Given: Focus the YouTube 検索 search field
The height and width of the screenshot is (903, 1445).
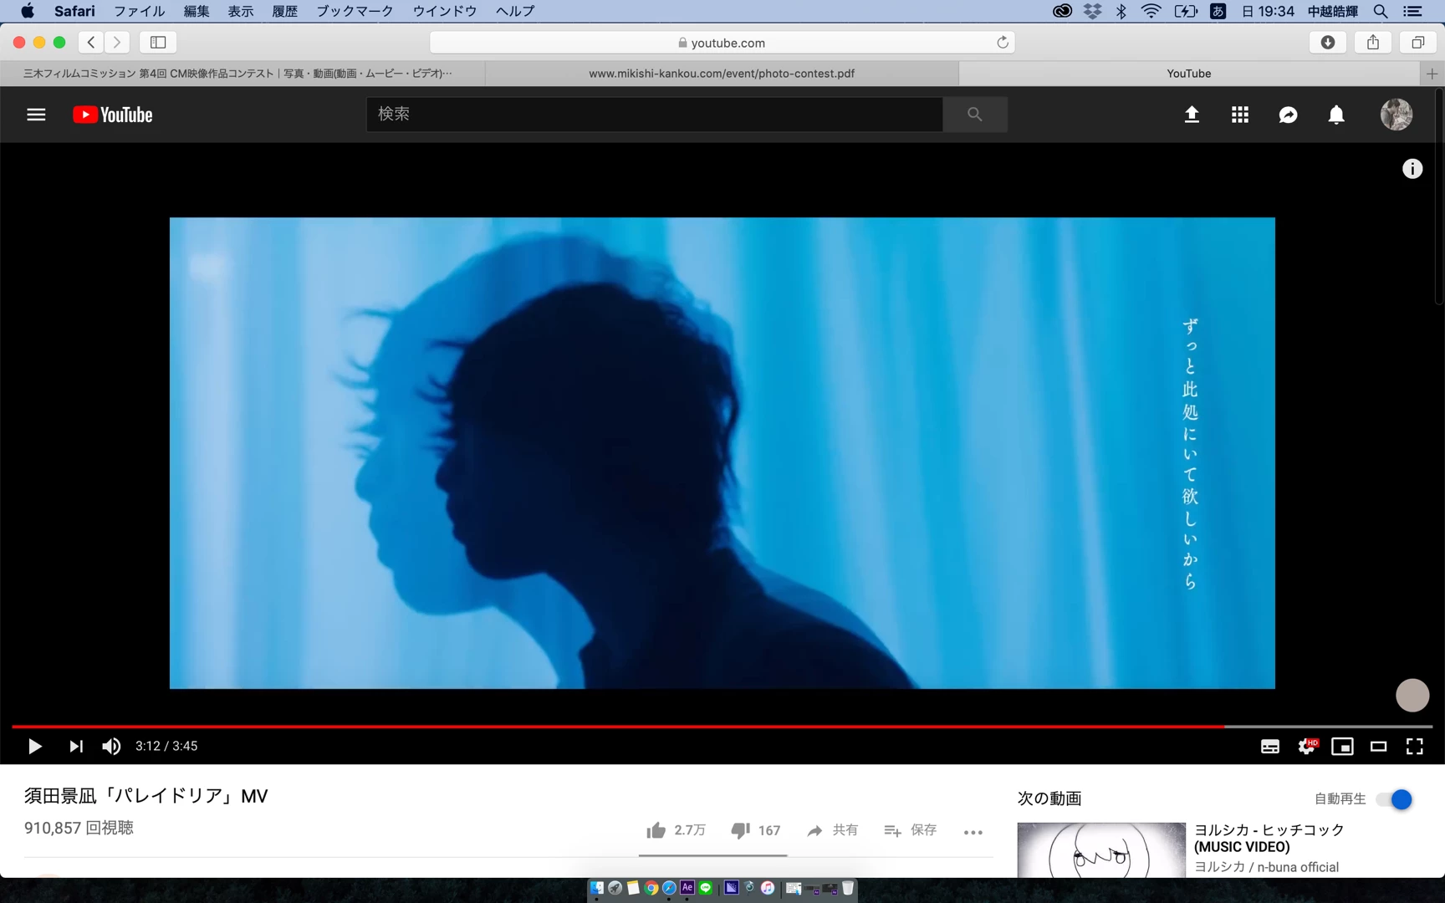Looking at the screenshot, I should click(655, 114).
